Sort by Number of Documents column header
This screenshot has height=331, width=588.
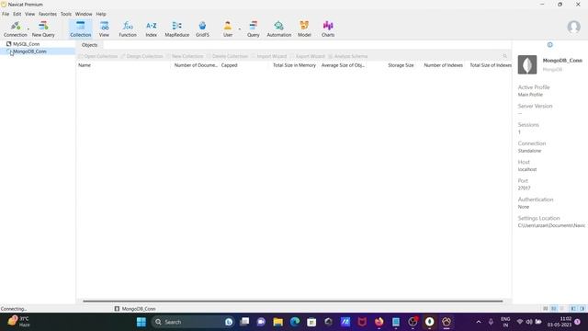(x=196, y=65)
